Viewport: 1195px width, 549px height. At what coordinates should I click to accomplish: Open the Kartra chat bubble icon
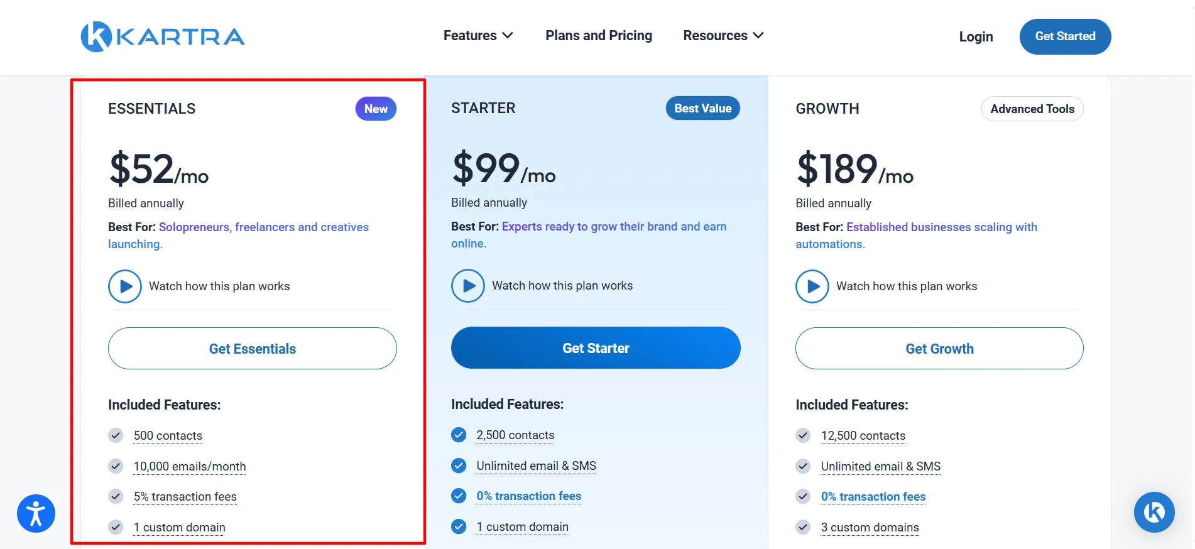[x=1154, y=512]
